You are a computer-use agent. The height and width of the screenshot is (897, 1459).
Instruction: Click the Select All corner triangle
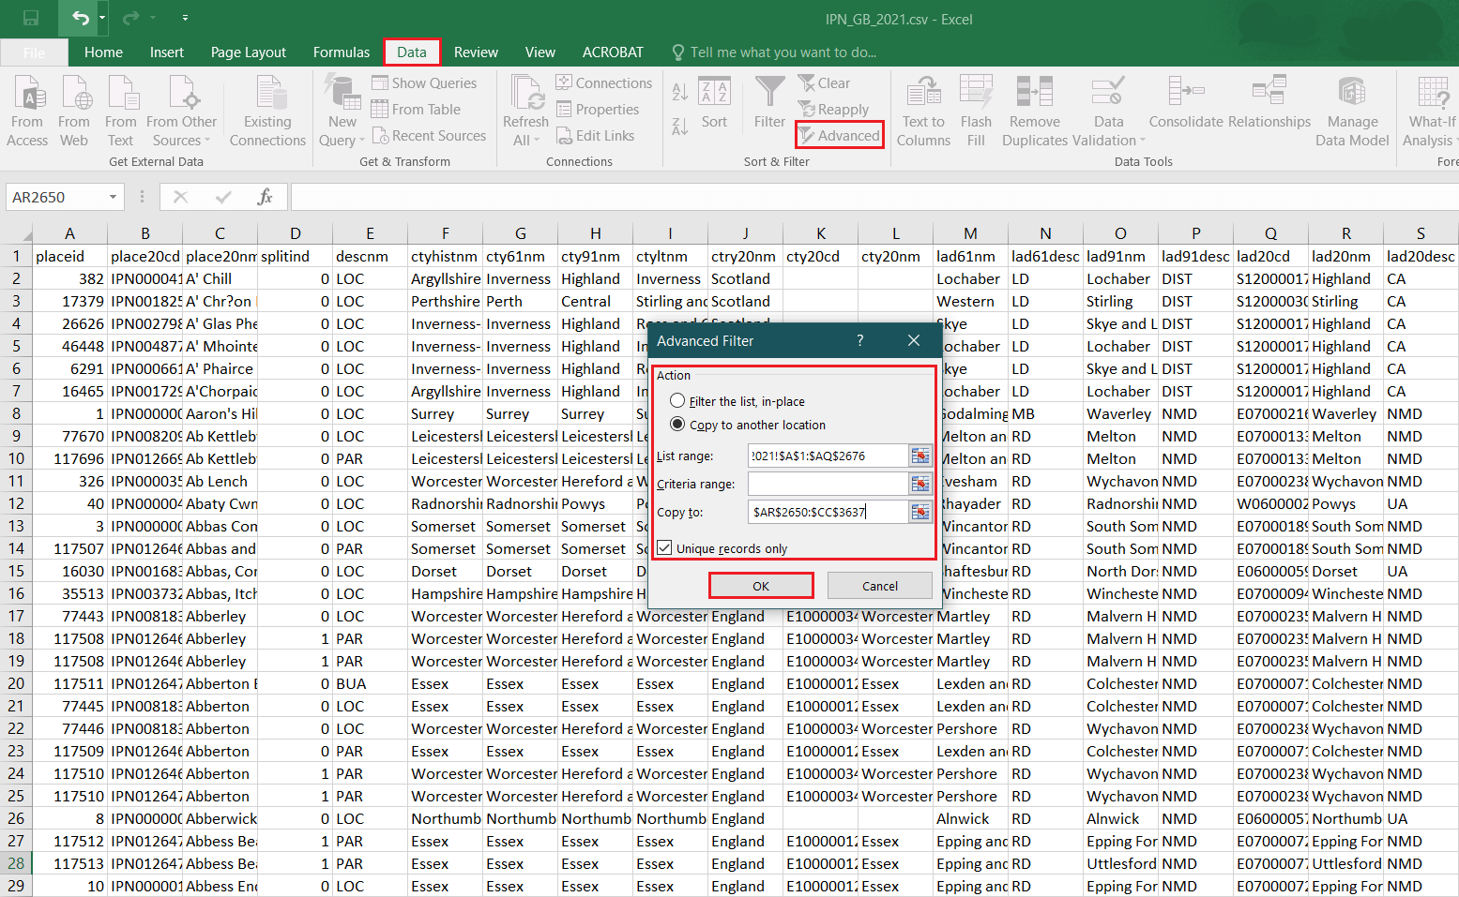click(18, 233)
